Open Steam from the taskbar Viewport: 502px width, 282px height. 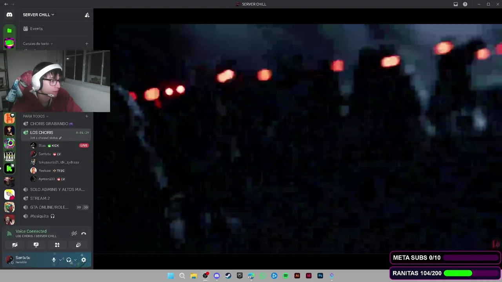228,276
